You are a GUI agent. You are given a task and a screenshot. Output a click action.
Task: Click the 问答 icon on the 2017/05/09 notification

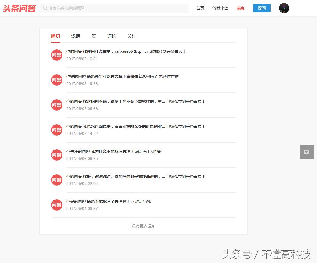(x=56, y=55)
